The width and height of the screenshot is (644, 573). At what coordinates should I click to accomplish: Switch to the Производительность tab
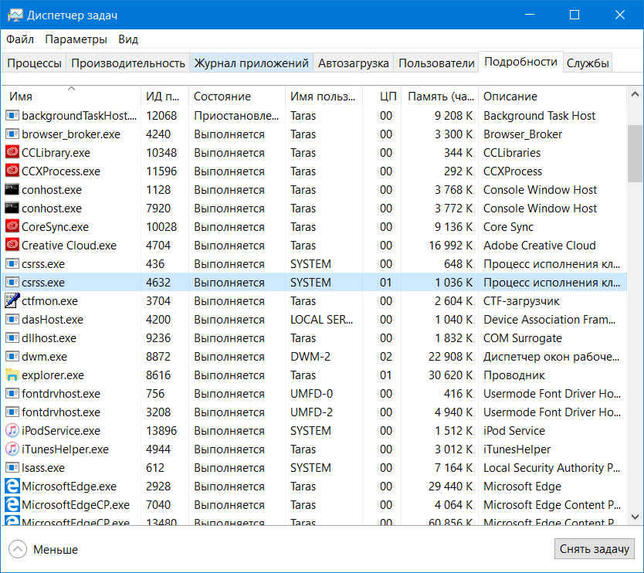pyautogui.click(x=127, y=63)
